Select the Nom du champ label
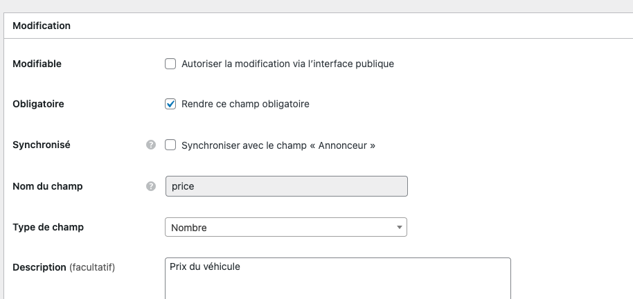The width and height of the screenshot is (633, 299). [48, 186]
